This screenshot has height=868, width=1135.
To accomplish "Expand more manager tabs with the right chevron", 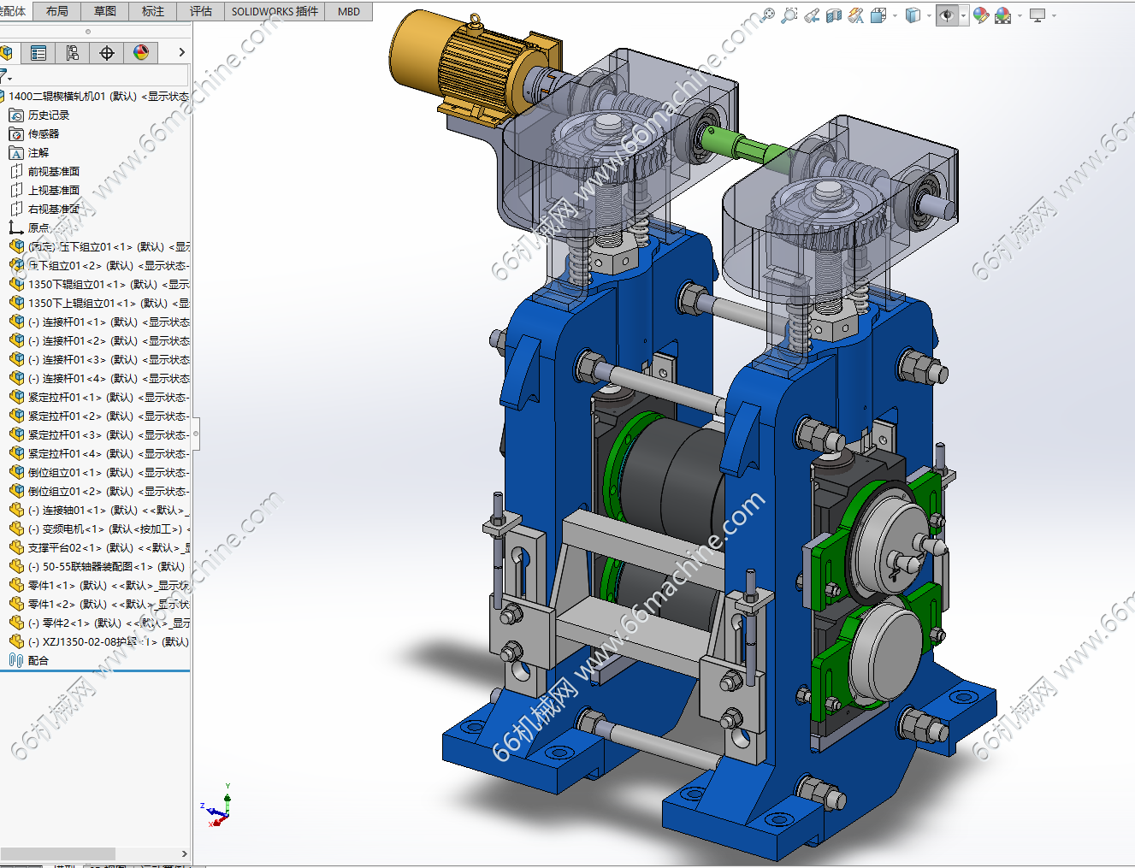I will [181, 53].
